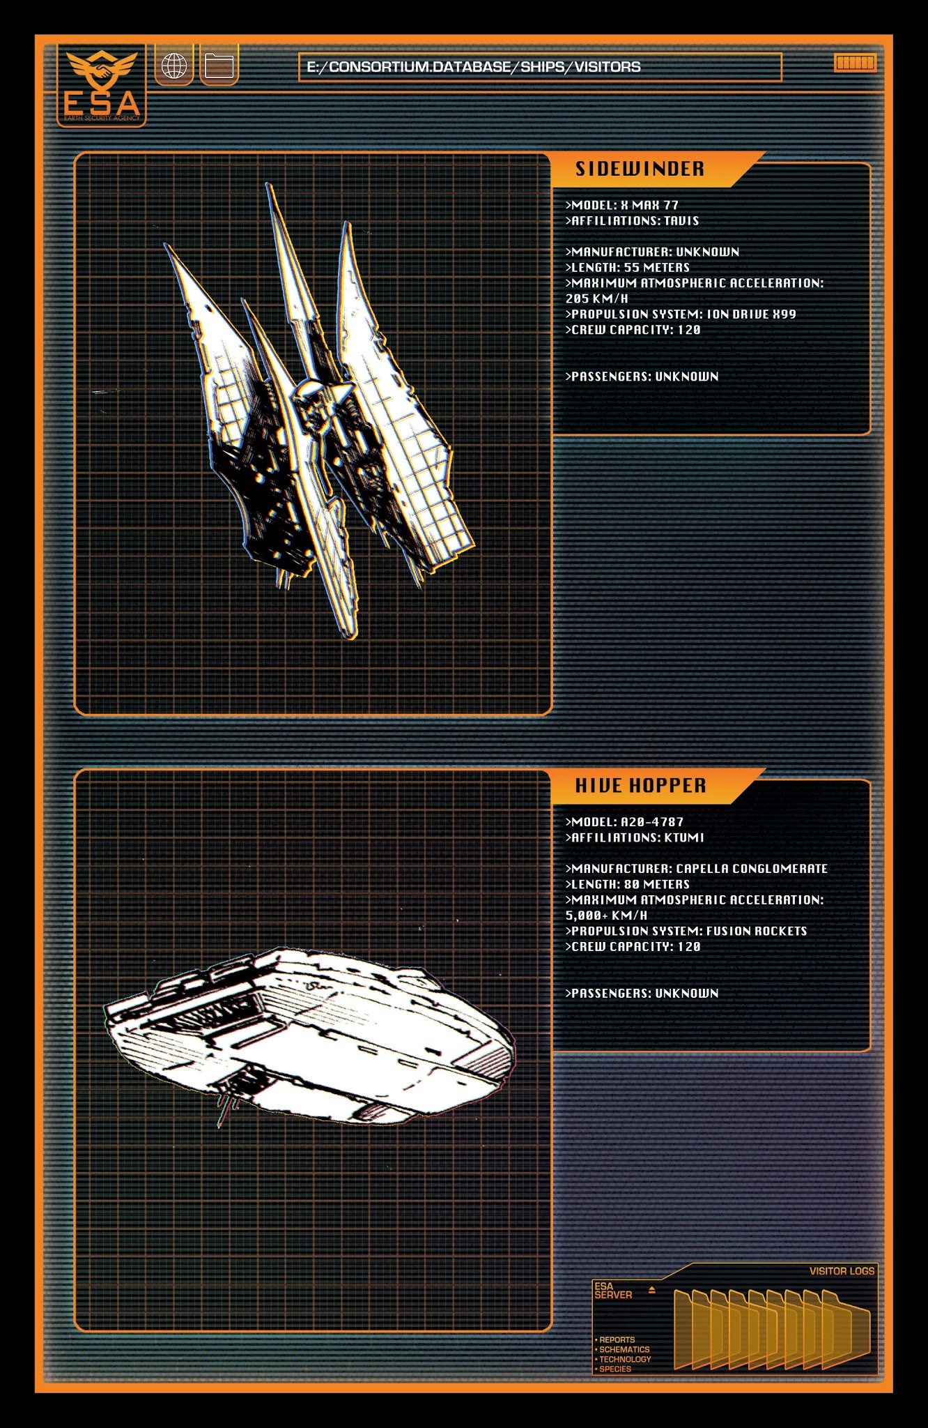928x1428 pixels.
Task: Click the database path address field
Action: [x=540, y=67]
